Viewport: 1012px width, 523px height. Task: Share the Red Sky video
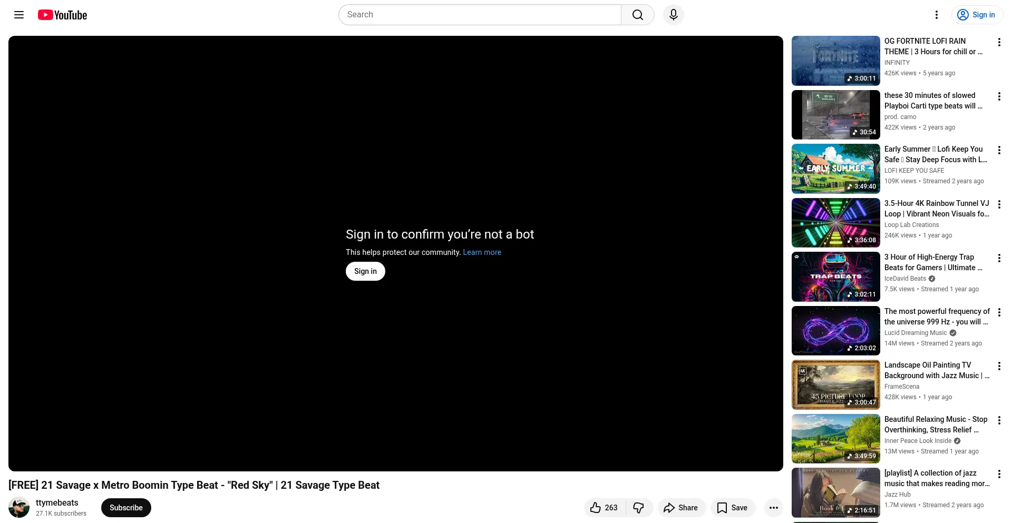(681, 508)
